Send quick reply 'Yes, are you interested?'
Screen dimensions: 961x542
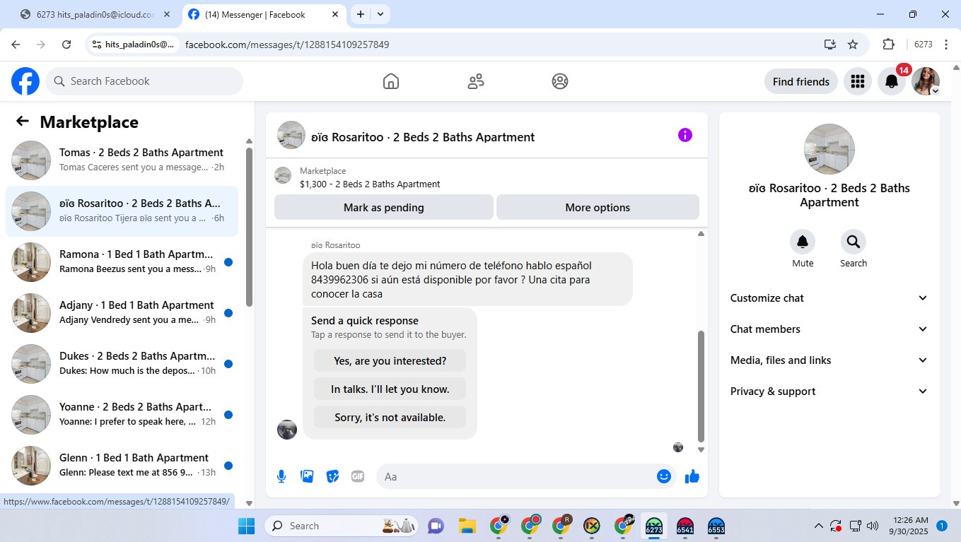[390, 360]
